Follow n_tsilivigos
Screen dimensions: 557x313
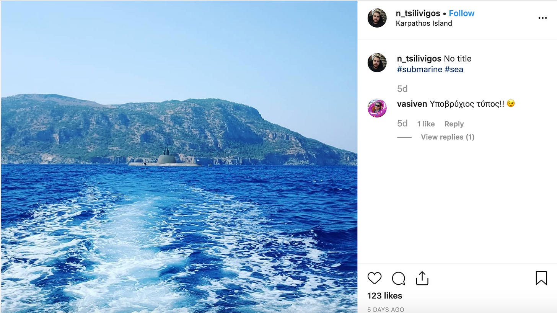(x=461, y=13)
